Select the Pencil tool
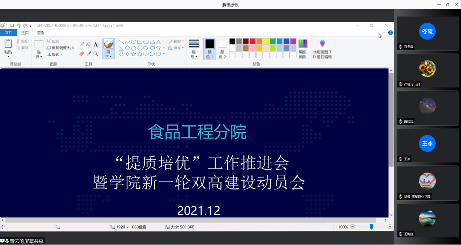Image resolution: width=461 pixels, height=245 pixels. pyautogui.click(x=82, y=44)
